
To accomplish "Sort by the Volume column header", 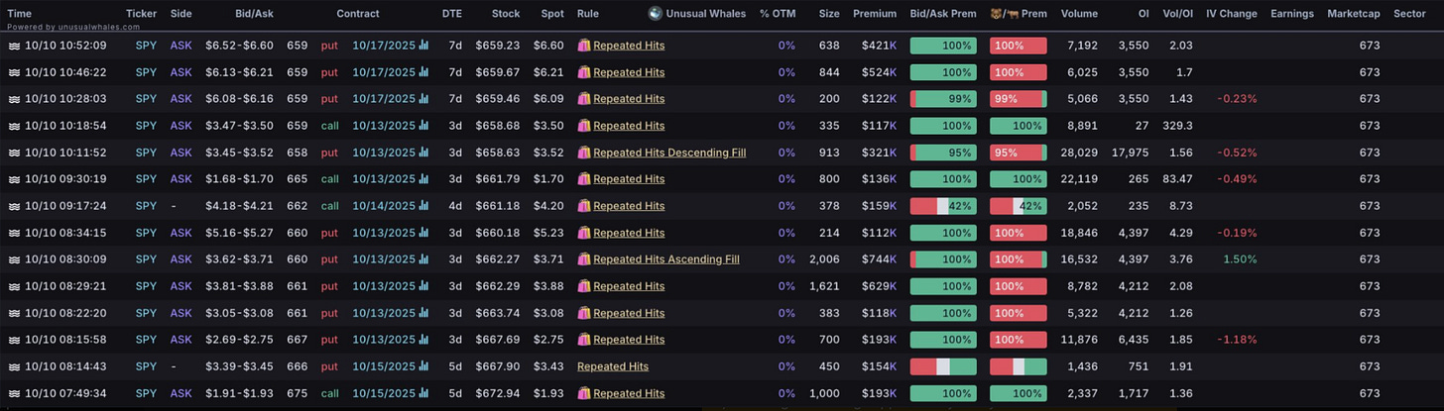I will [x=1079, y=14].
